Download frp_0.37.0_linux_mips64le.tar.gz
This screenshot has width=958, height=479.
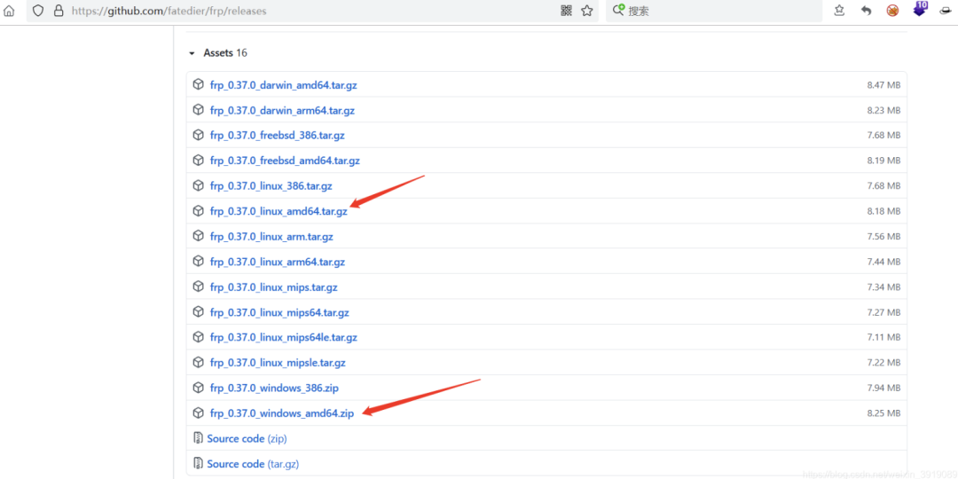tap(284, 337)
